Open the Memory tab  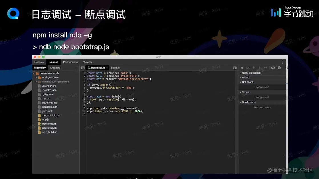point(88,62)
